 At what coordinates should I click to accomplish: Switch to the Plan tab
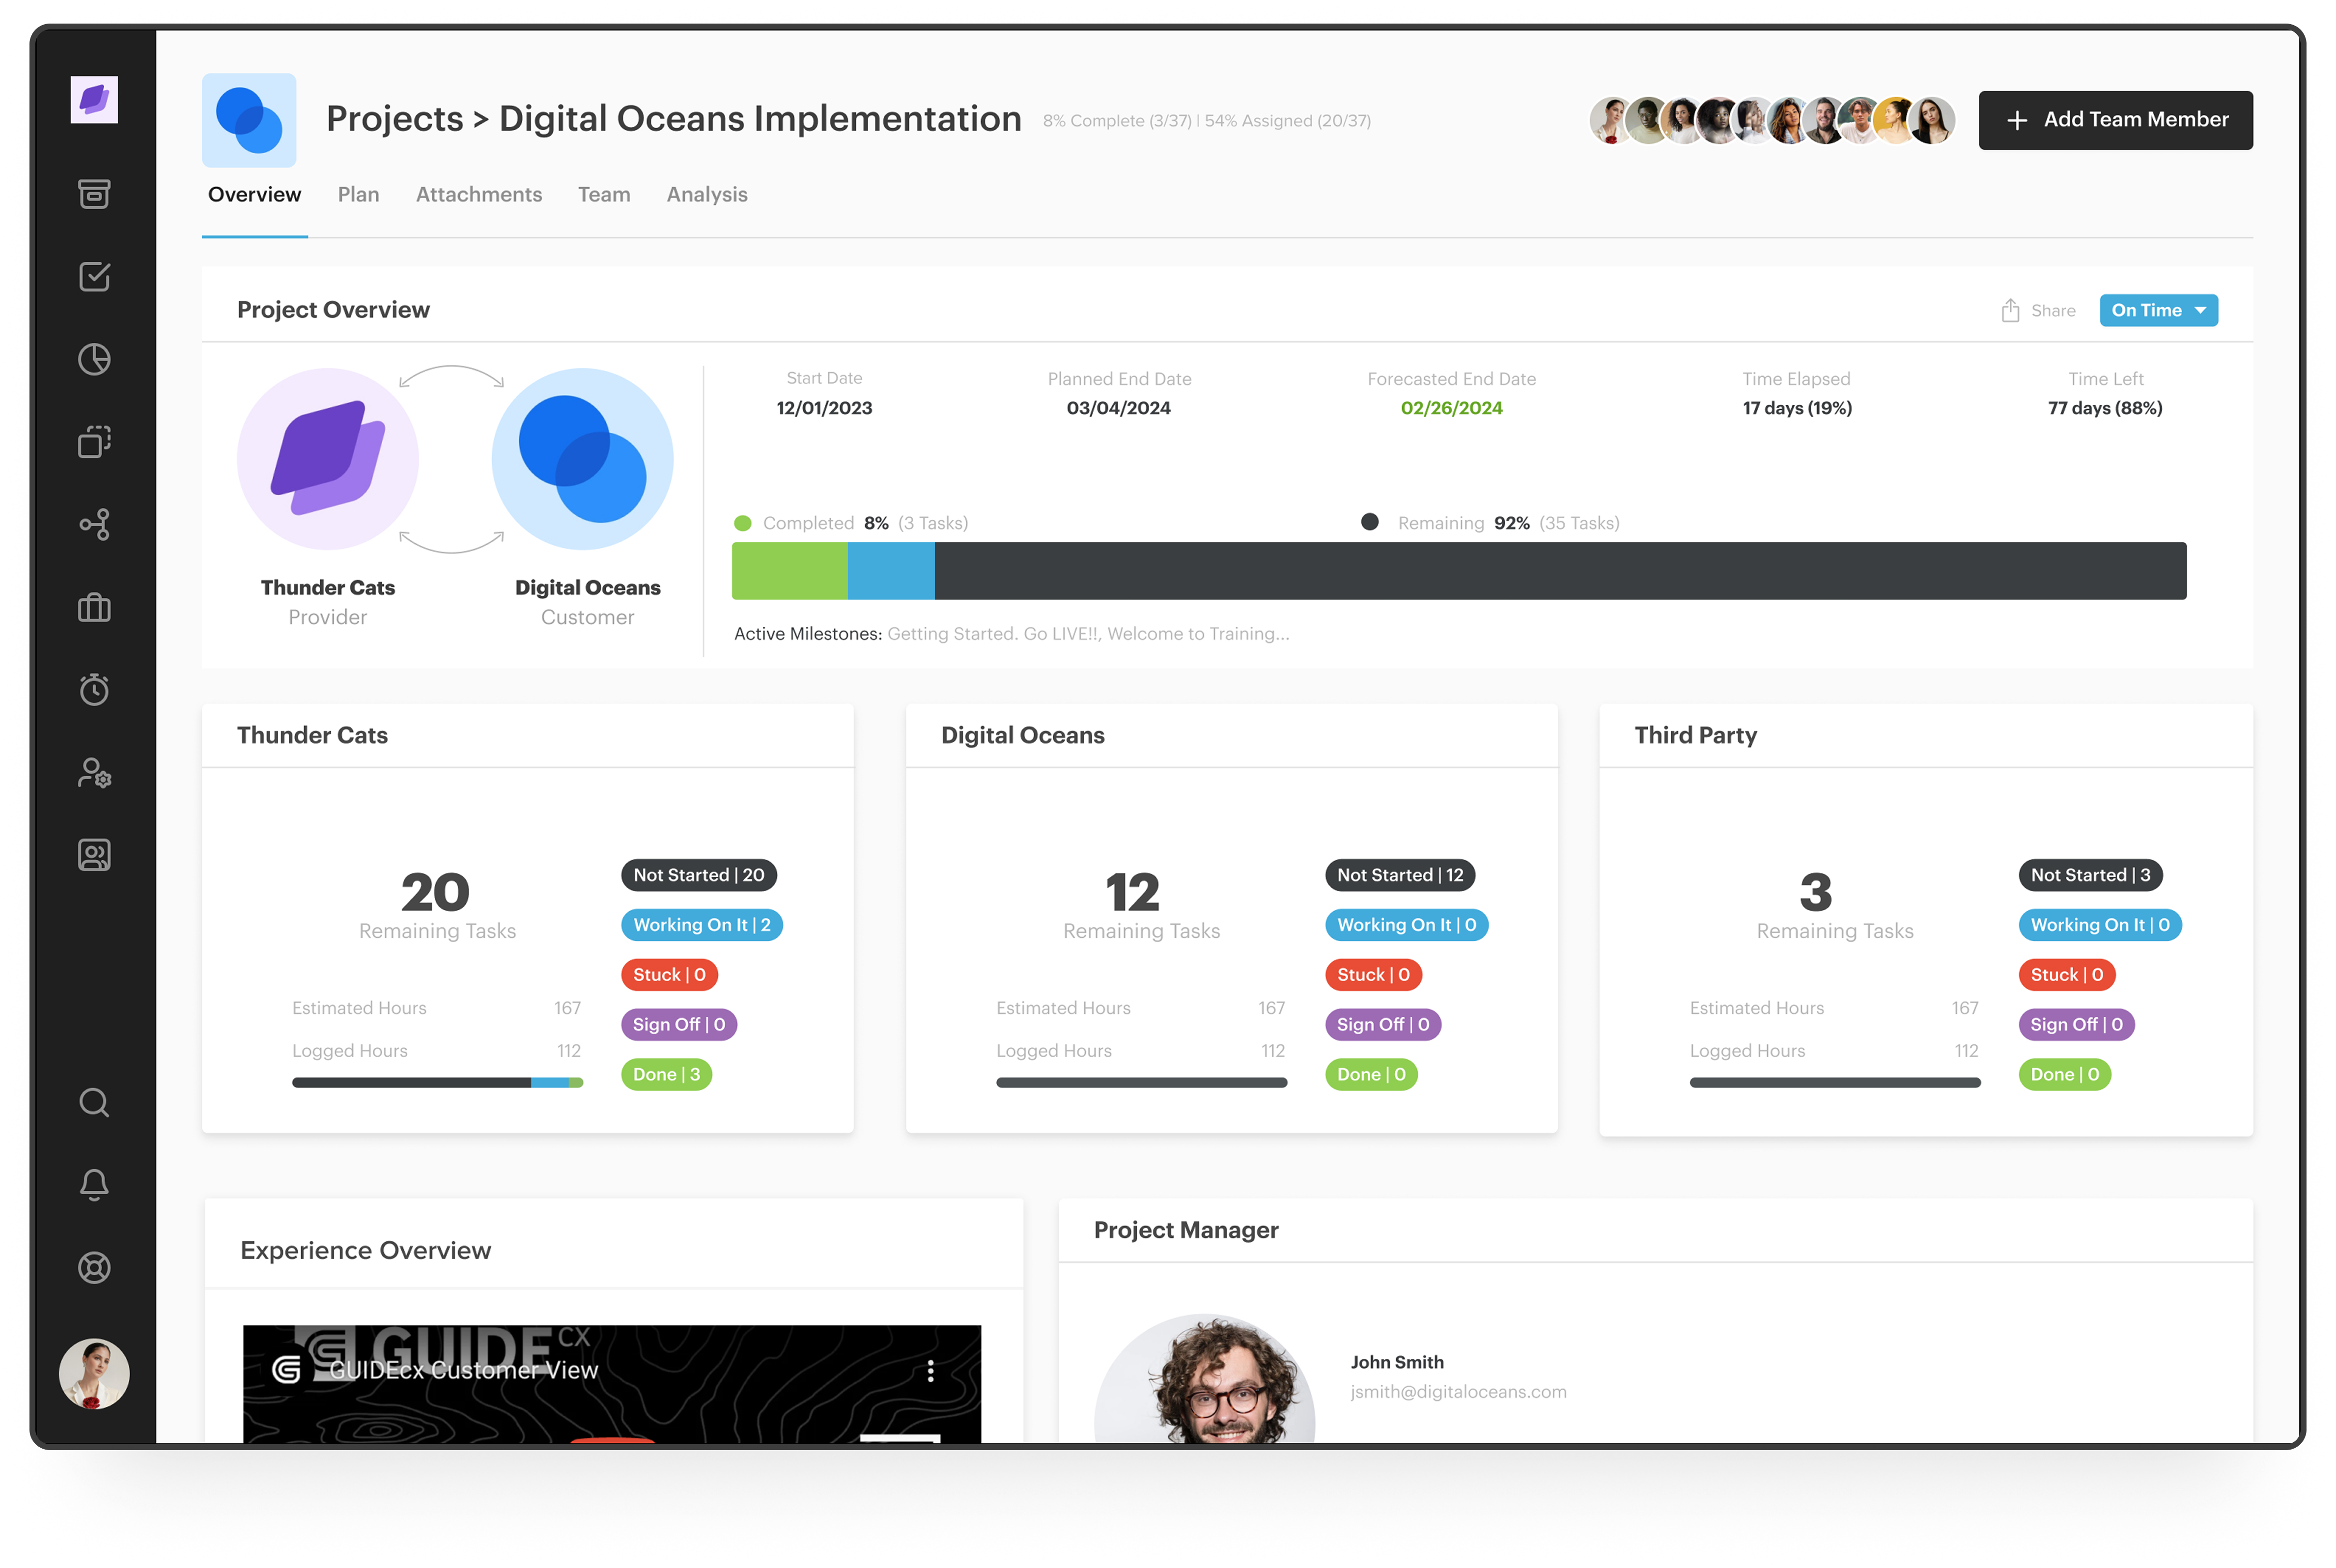pos(358,195)
